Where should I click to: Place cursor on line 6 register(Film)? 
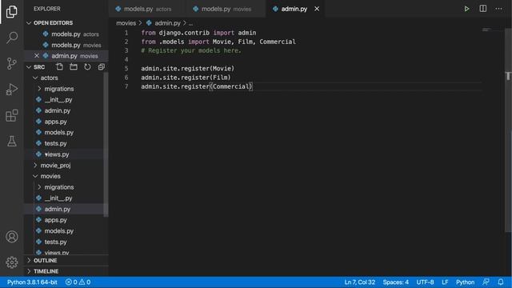pos(186,78)
